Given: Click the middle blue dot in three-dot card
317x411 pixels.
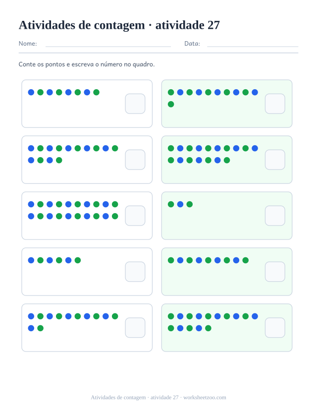Looking at the screenshot, I should (180, 204).
